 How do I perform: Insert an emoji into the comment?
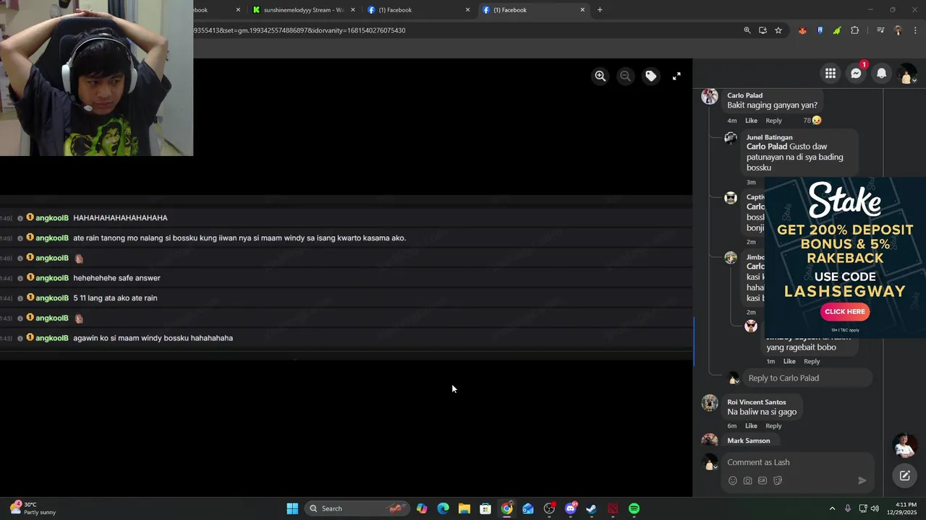732,480
